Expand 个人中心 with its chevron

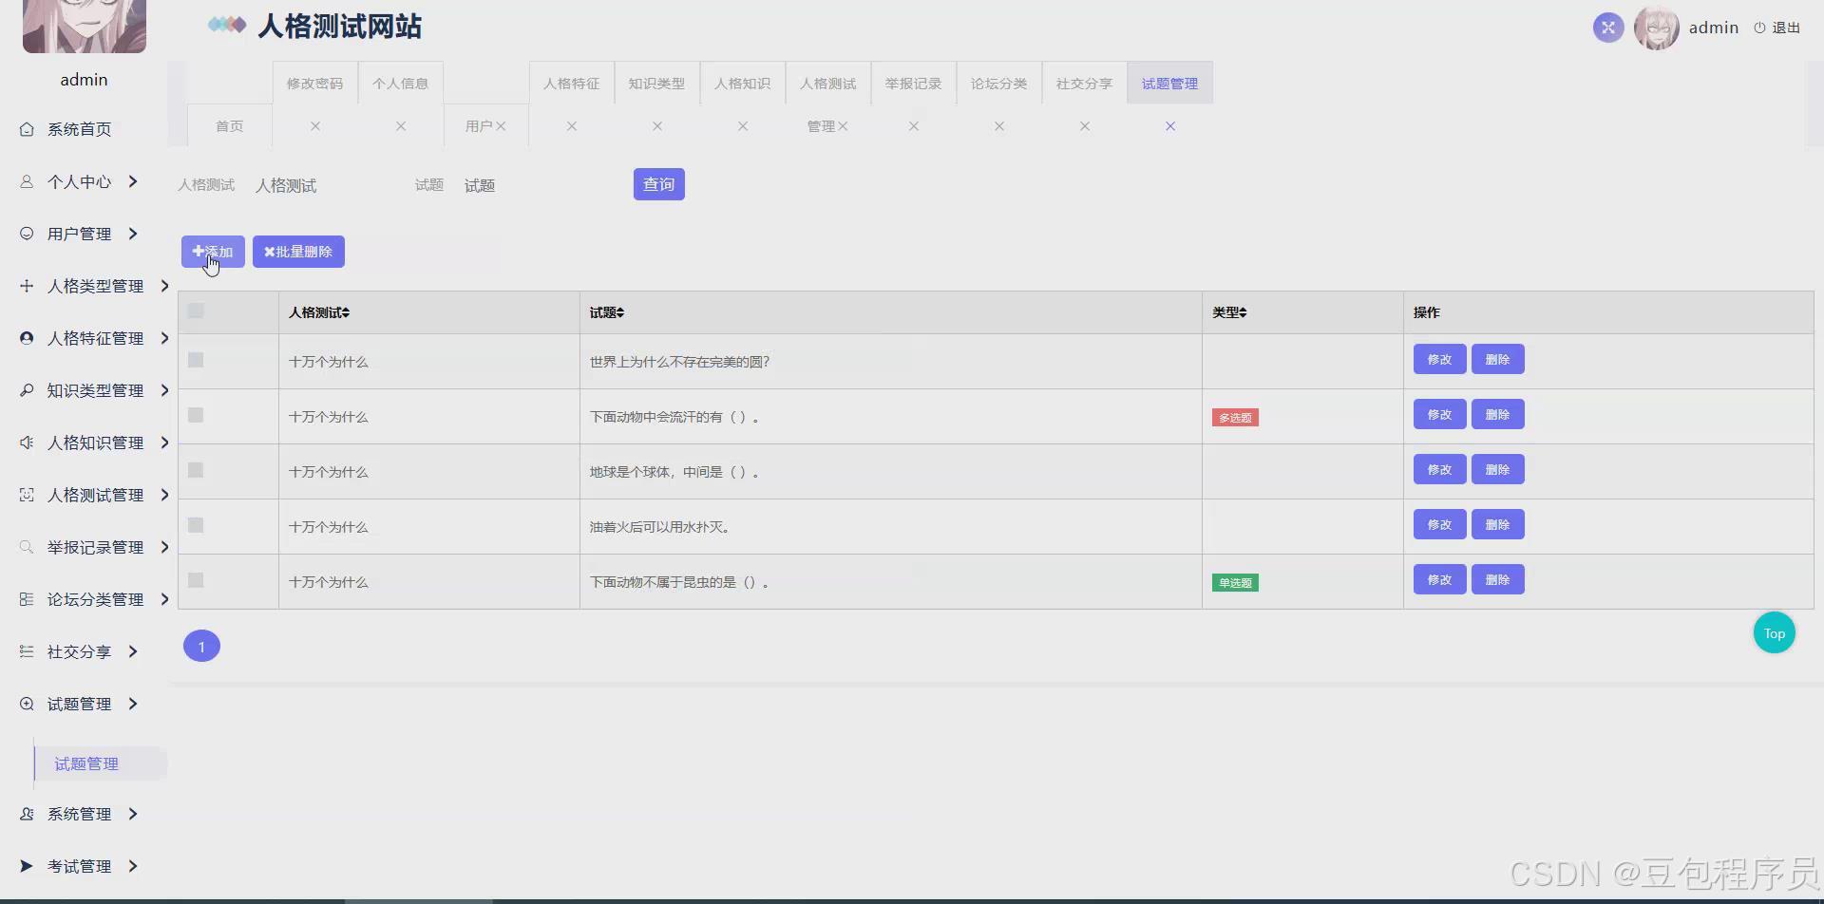(x=133, y=181)
